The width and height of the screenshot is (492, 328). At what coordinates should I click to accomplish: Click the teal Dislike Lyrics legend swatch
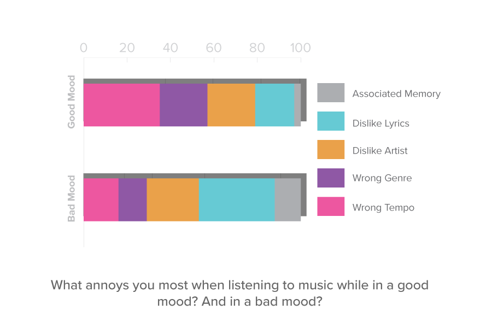coord(331,121)
